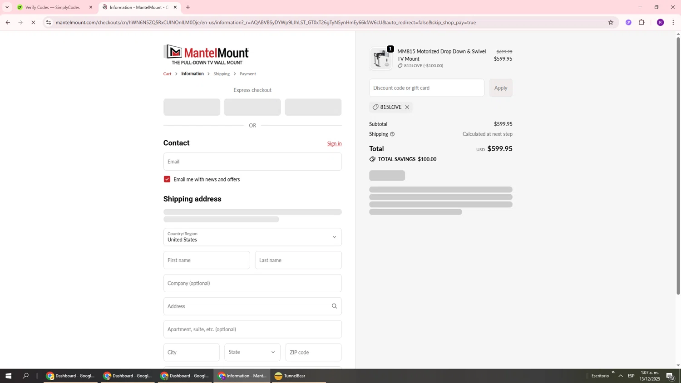Open the Country/Region dropdown
The image size is (681, 383).
coord(252,237)
